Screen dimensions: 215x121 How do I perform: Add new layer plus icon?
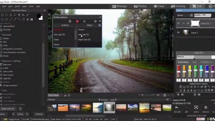tap(178, 94)
